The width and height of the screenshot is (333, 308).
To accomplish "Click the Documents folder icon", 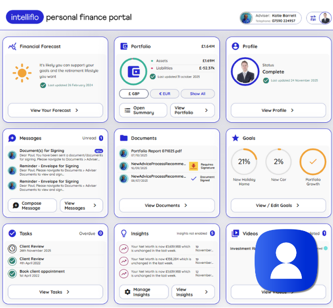I will 123,138.
